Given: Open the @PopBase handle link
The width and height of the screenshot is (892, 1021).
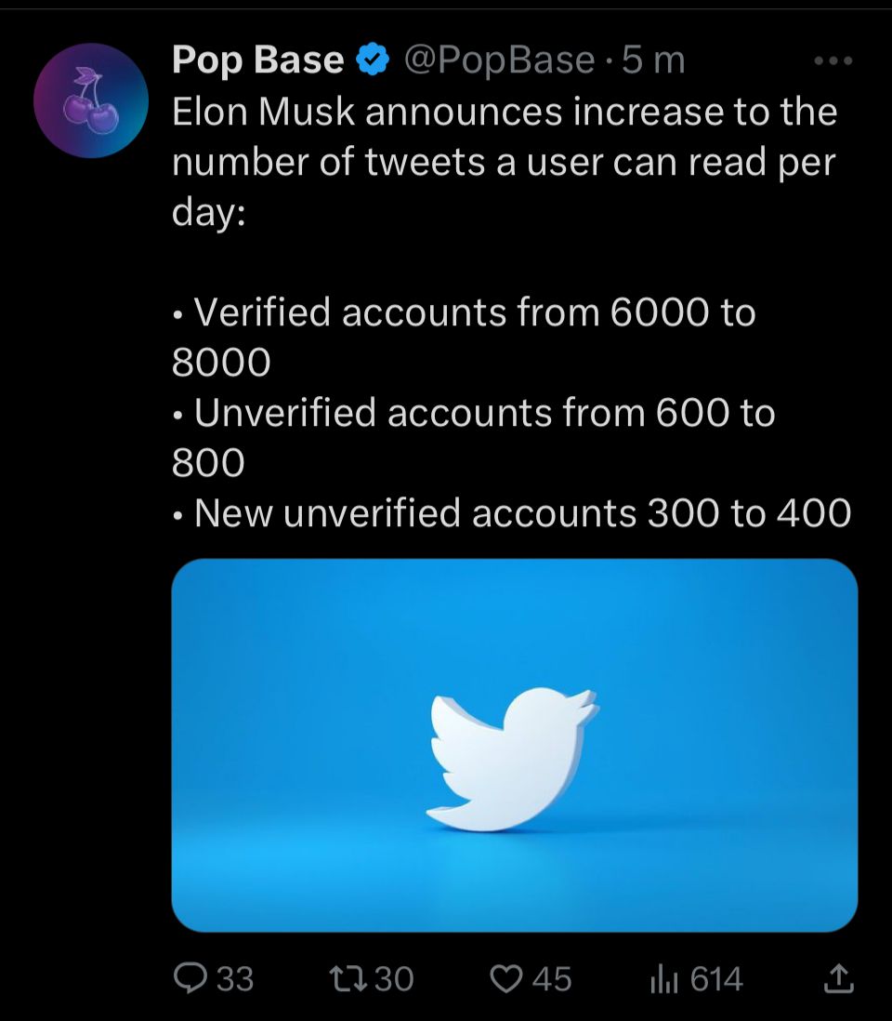Looking at the screenshot, I should 497,60.
